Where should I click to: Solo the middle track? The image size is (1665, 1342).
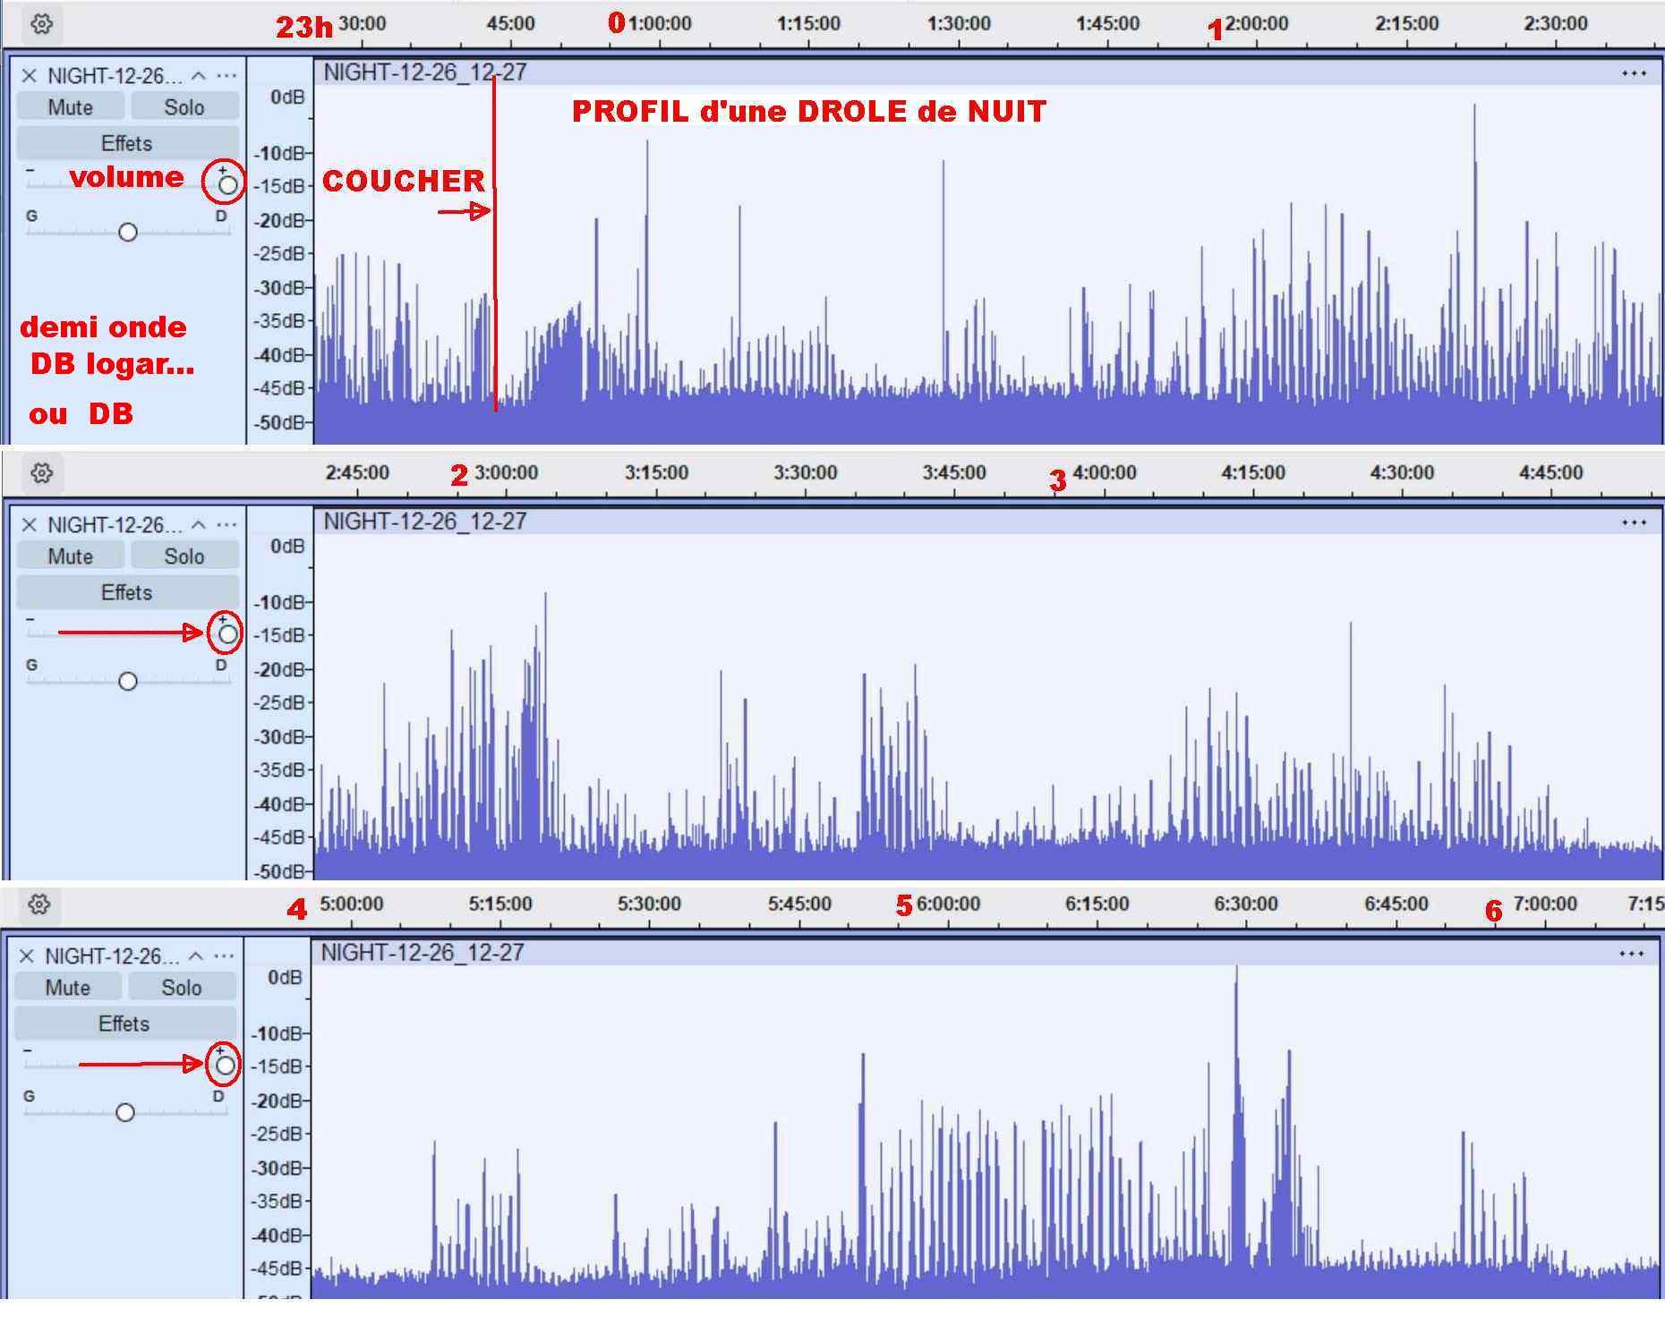pyautogui.click(x=184, y=556)
